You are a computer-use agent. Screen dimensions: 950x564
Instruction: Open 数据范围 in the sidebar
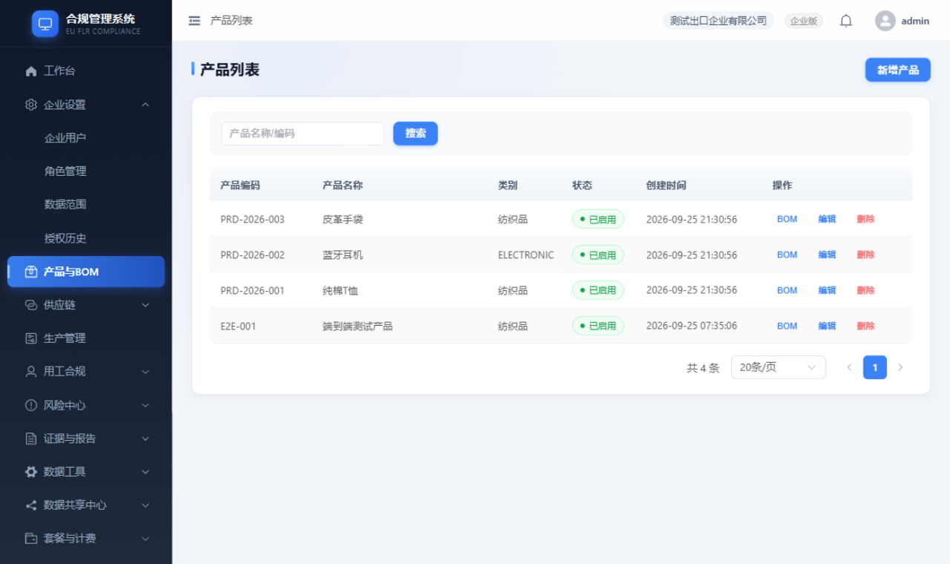pos(65,205)
